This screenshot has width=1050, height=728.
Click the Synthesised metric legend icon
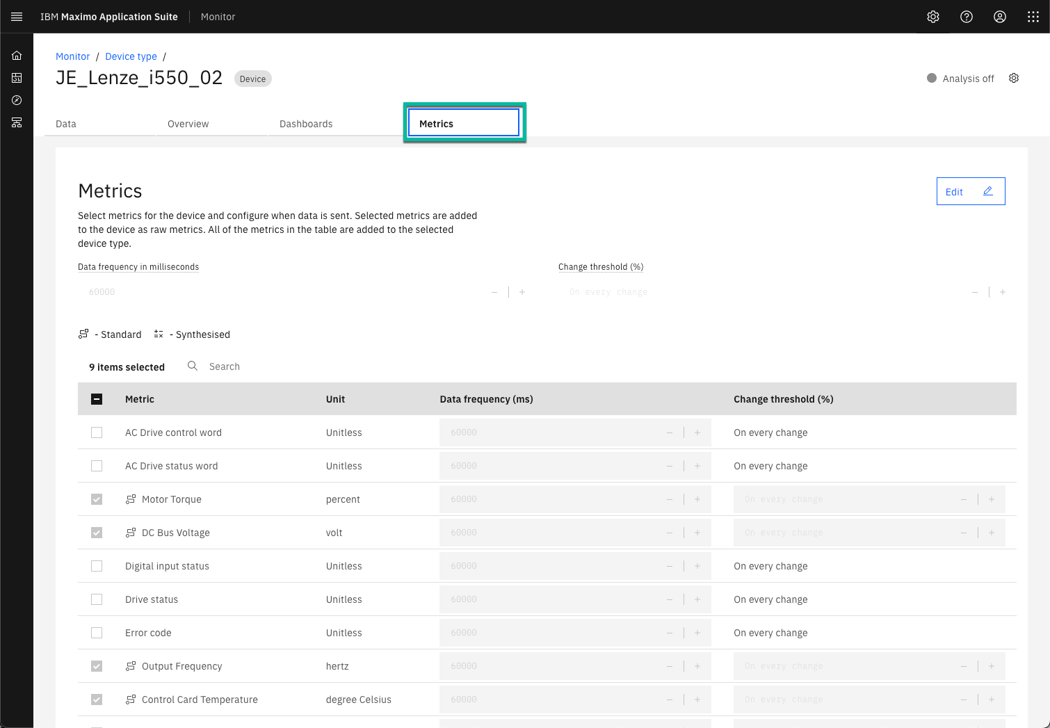click(159, 334)
